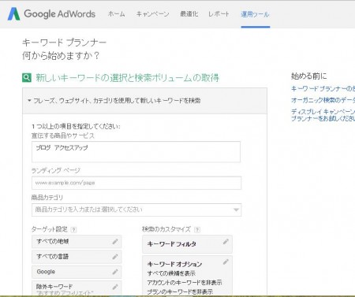Click the キーワード プランナー page title

64,43
